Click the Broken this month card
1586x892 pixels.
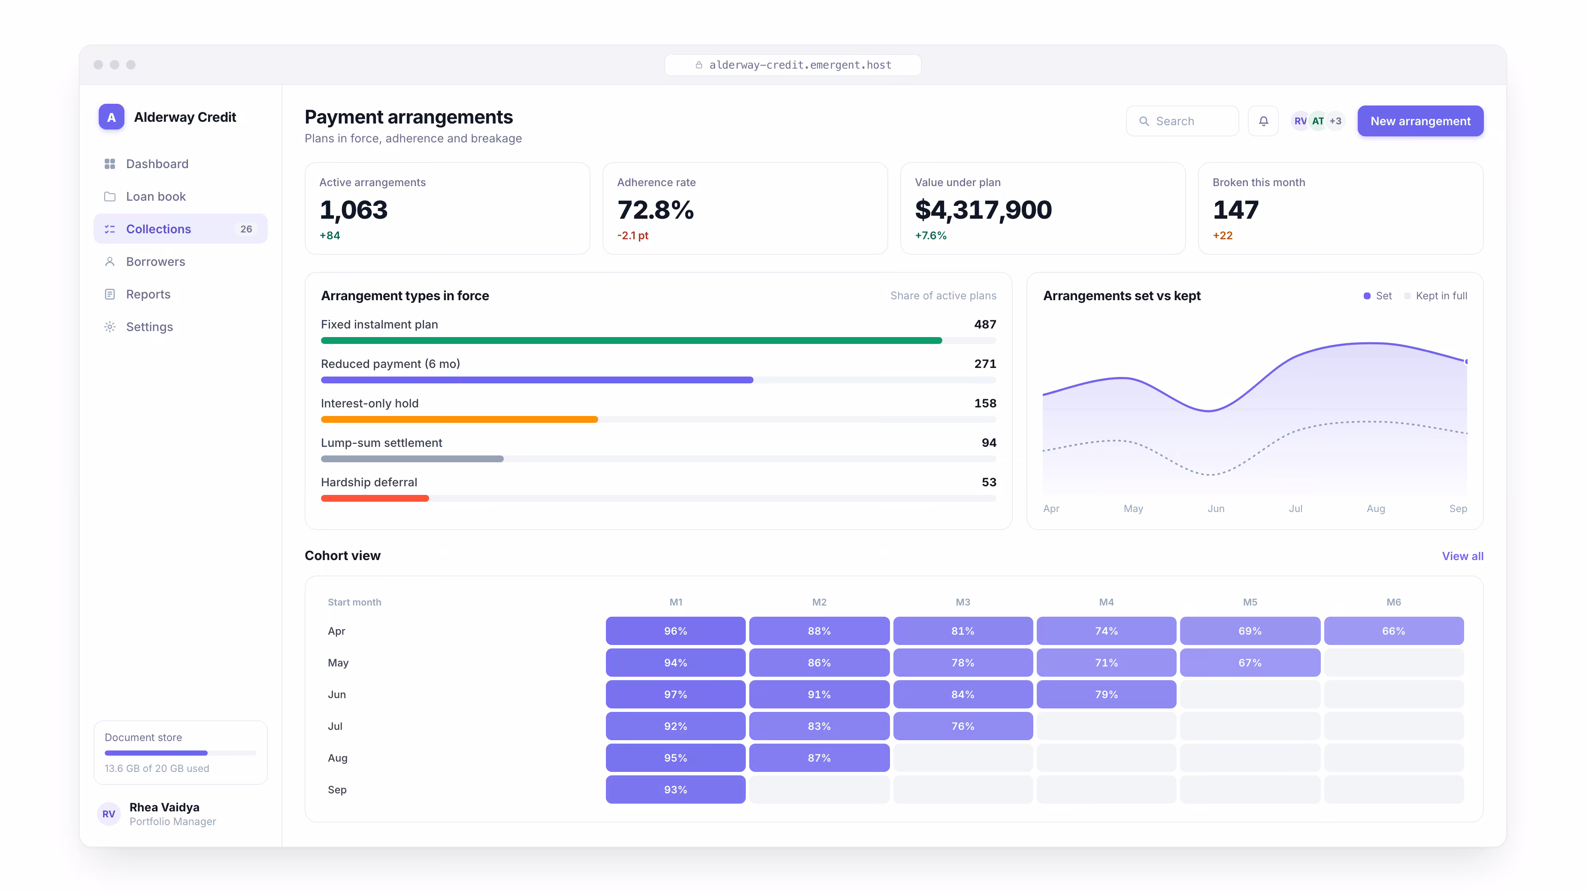tap(1341, 208)
